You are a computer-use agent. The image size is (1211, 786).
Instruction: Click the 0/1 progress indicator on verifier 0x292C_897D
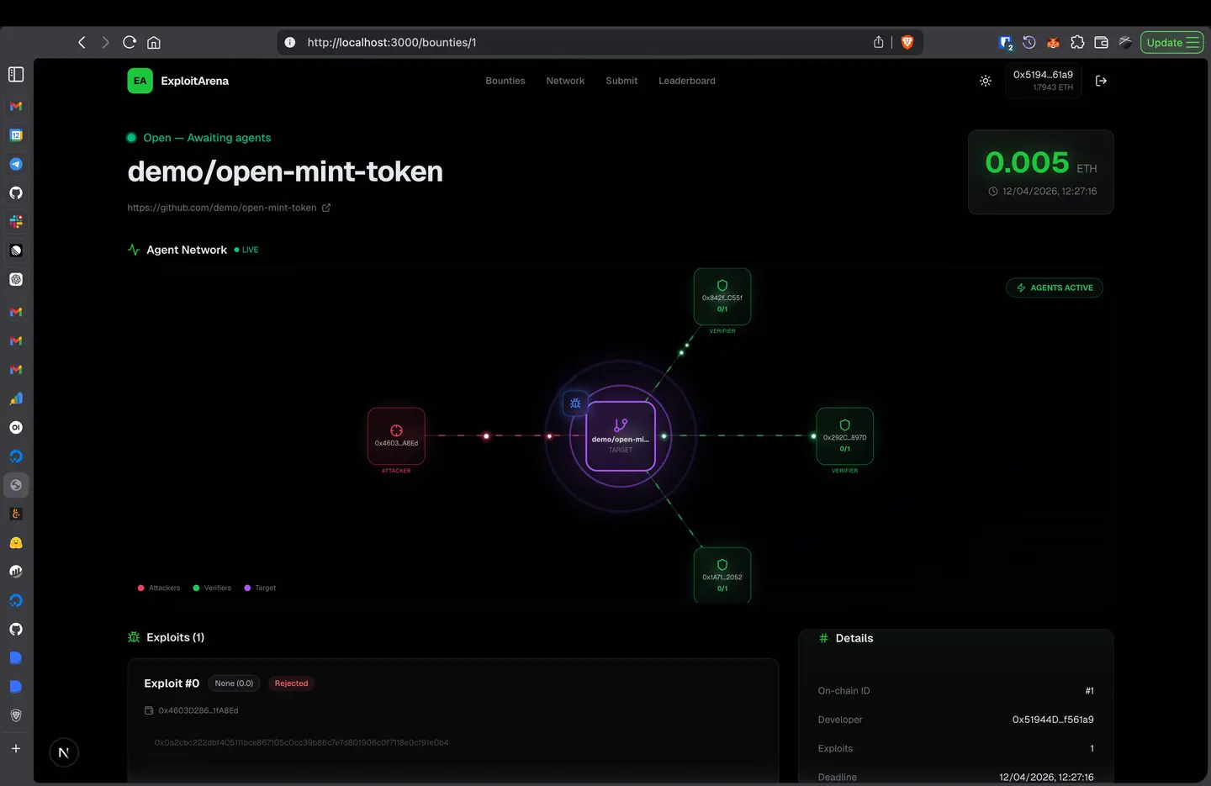pos(844,449)
